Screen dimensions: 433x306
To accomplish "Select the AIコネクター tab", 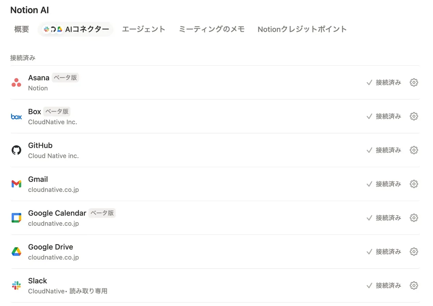I will (x=76, y=29).
